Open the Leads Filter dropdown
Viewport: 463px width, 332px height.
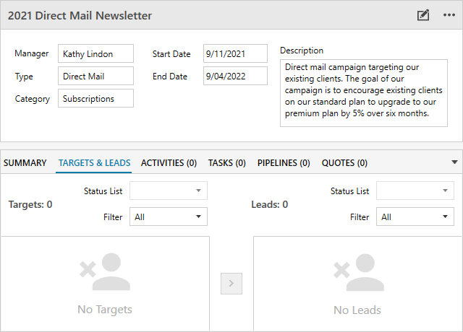click(x=415, y=217)
